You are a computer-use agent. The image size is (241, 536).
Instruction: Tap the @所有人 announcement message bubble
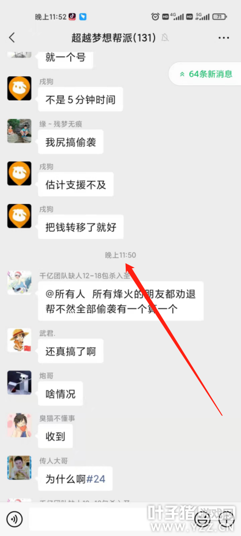pos(120,301)
